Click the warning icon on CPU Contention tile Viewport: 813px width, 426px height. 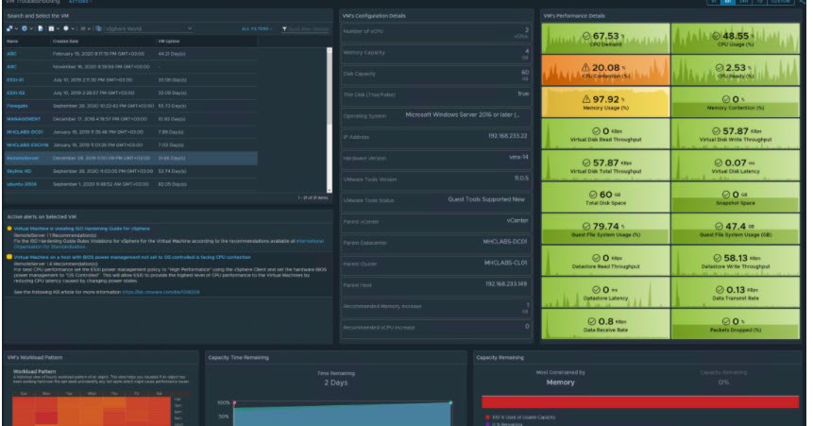586,67
